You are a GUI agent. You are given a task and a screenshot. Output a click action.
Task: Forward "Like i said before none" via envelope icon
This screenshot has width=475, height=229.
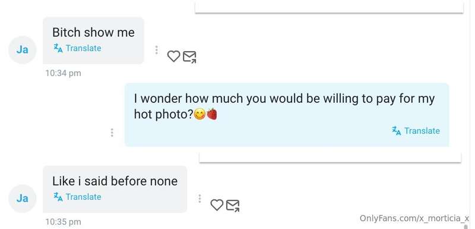click(233, 205)
